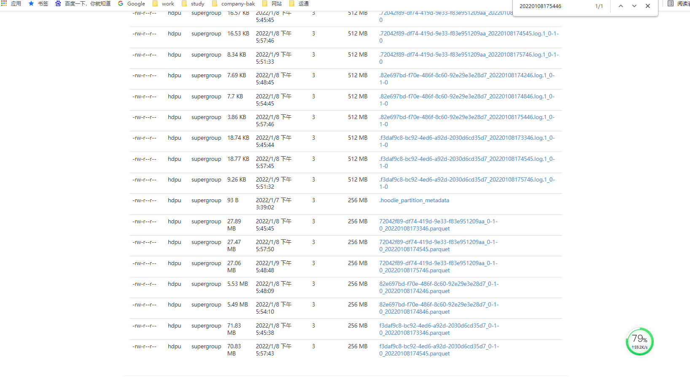Select the 5.53 MB size cell
690x377 pixels.
[x=238, y=284]
